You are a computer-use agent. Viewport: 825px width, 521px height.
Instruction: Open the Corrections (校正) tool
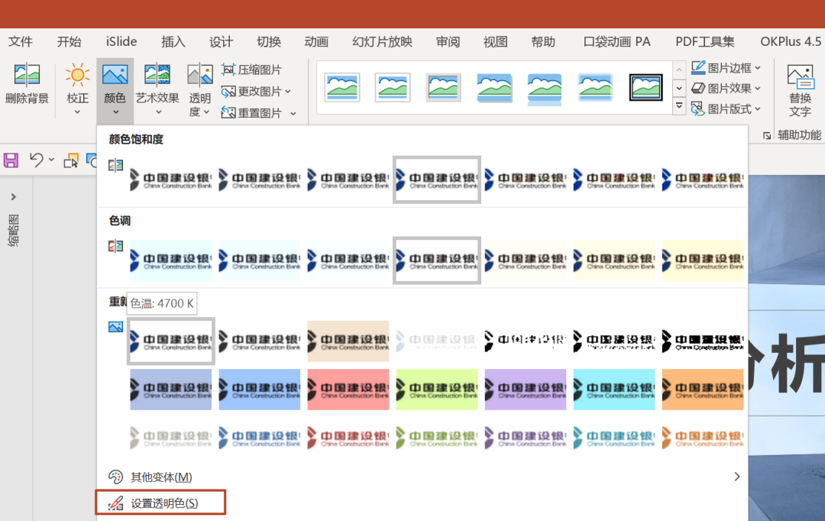click(x=77, y=89)
